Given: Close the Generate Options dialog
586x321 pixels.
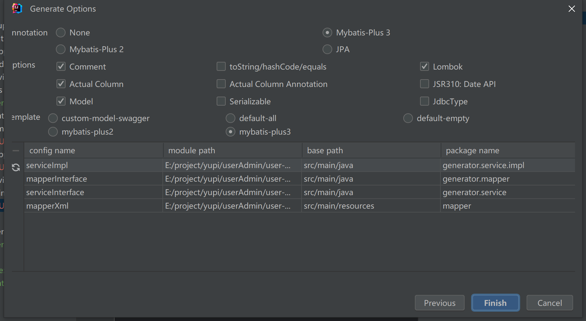Looking at the screenshot, I should click(x=571, y=9).
